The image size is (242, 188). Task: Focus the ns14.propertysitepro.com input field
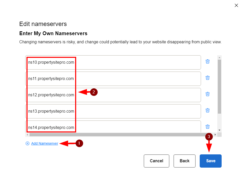tap(113, 127)
